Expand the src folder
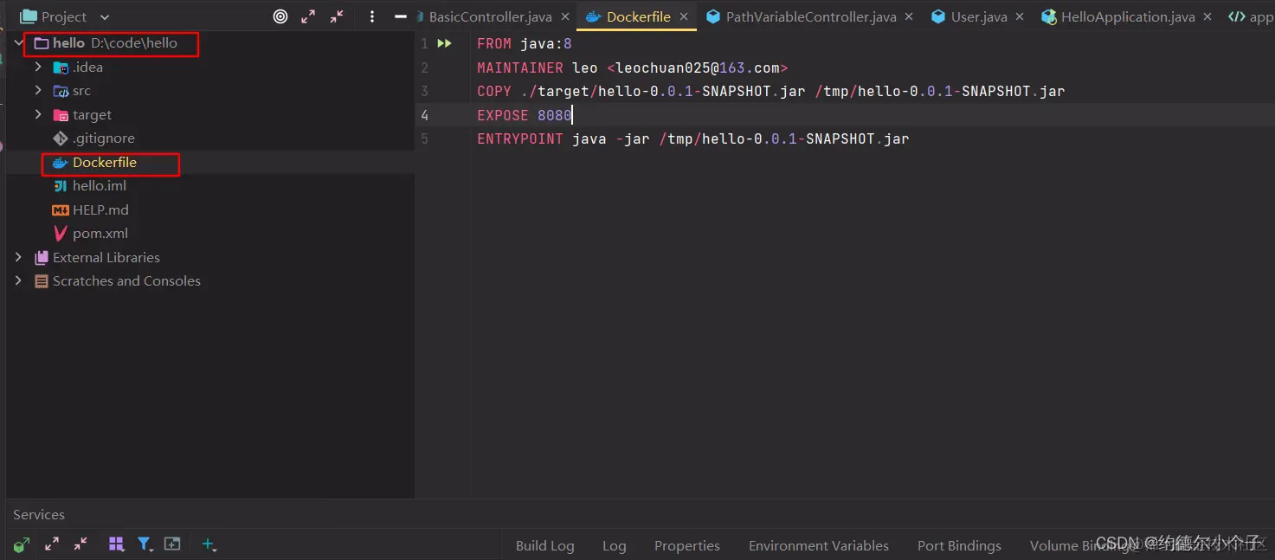The height and width of the screenshot is (560, 1275). click(38, 90)
